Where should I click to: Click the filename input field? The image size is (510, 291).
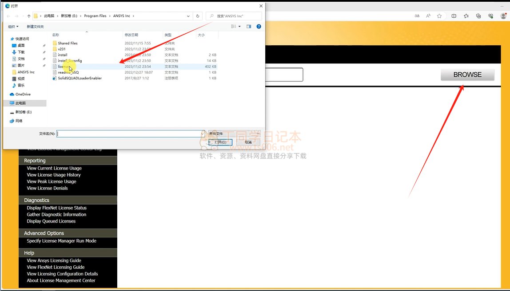tap(129, 134)
